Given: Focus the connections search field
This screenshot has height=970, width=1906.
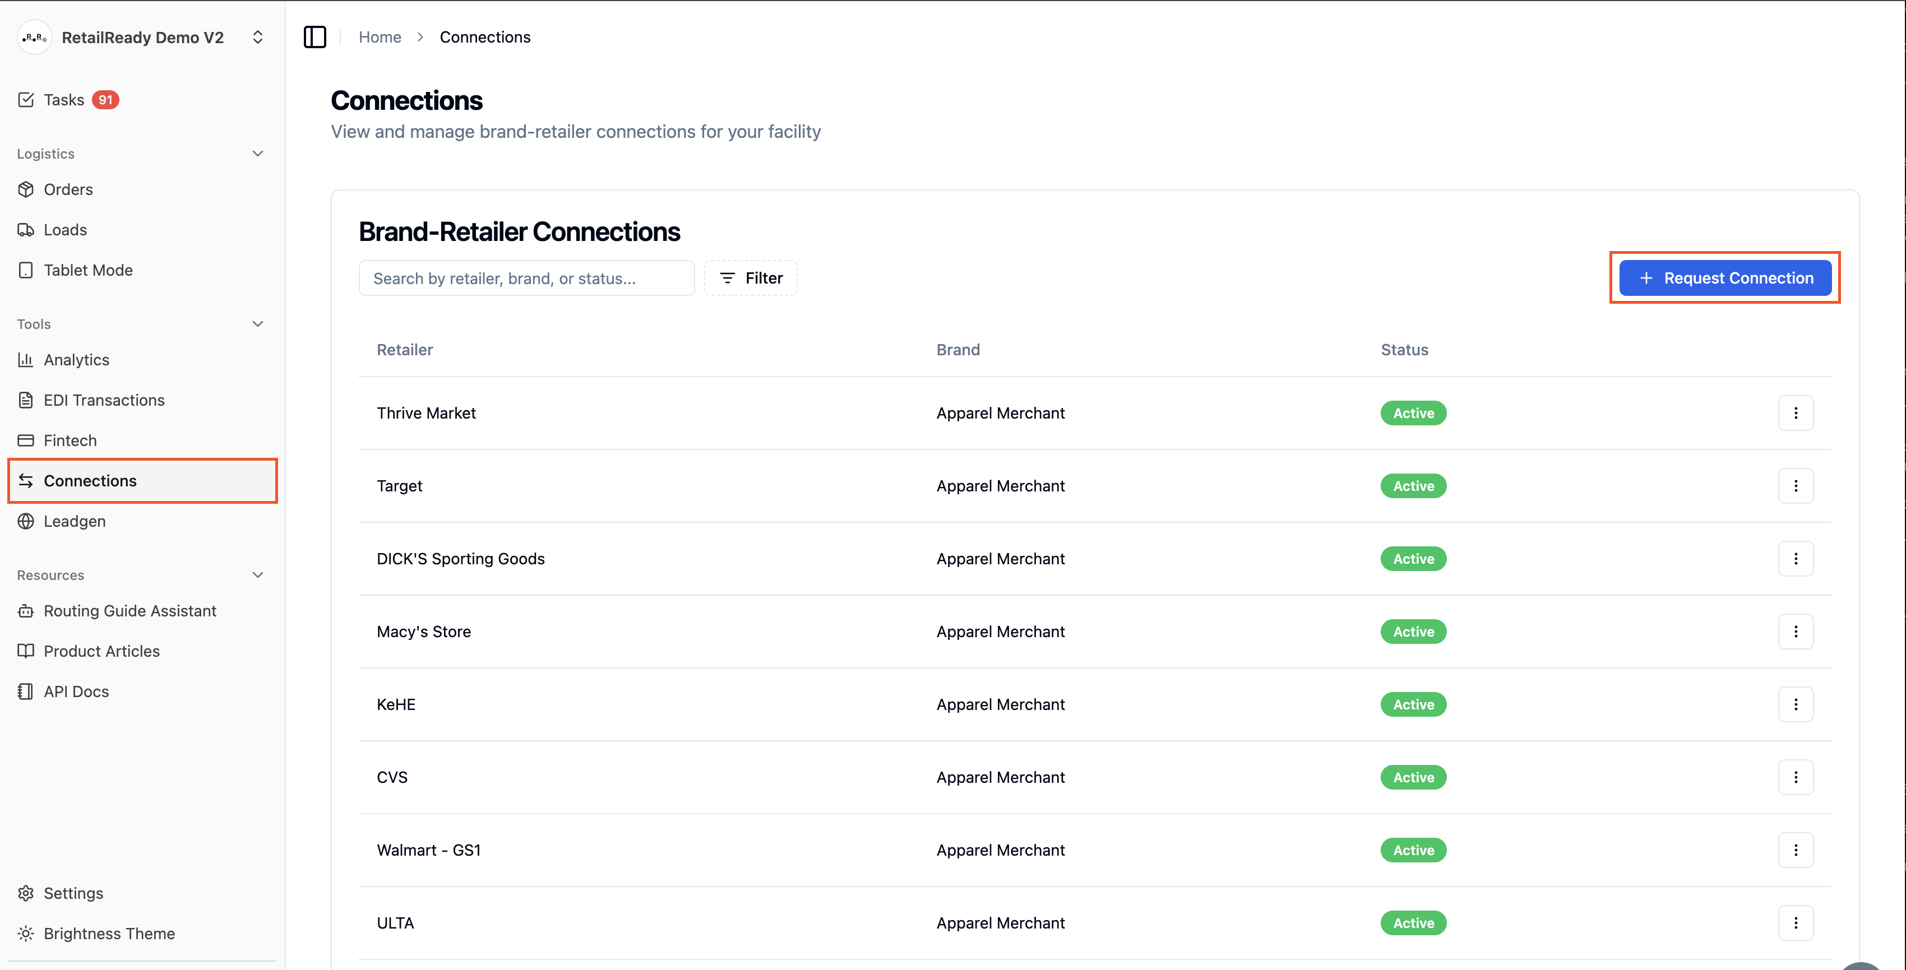Looking at the screenshot, I should click(x=526, y=278).
